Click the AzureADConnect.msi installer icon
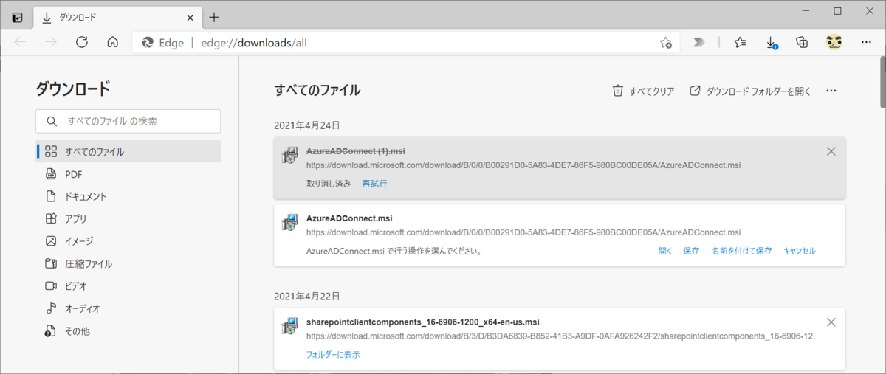The image size is (886, 374). 289,222
